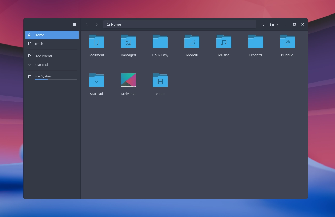Viewport: 335px width, 217px height.
Task: Click the File System disk usage bar
Action: pos(56,79)
